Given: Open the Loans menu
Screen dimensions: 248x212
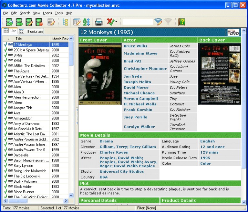Looking at the screenshot, I should (x=47, y=13).
